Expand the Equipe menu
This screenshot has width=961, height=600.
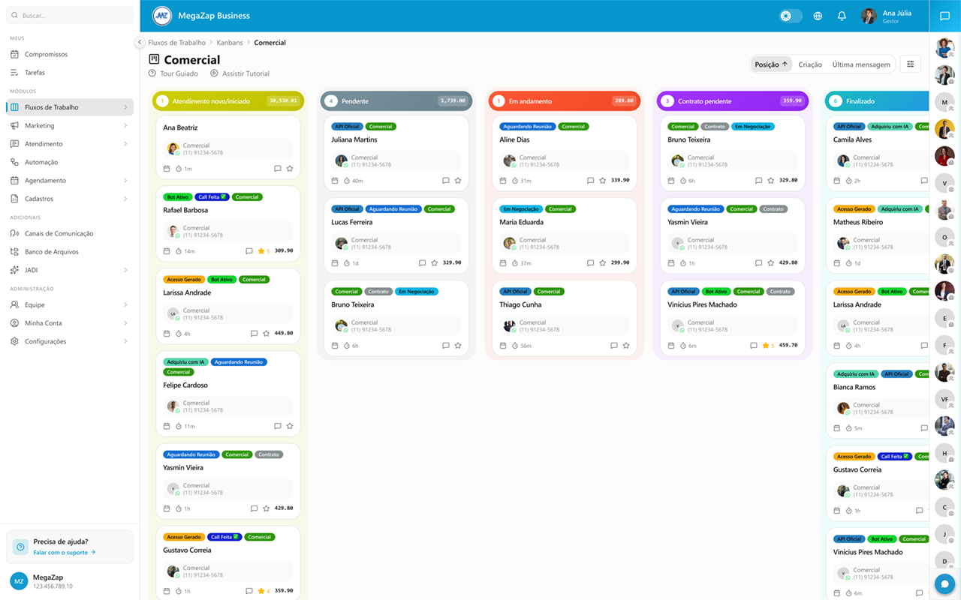(70, 304)
